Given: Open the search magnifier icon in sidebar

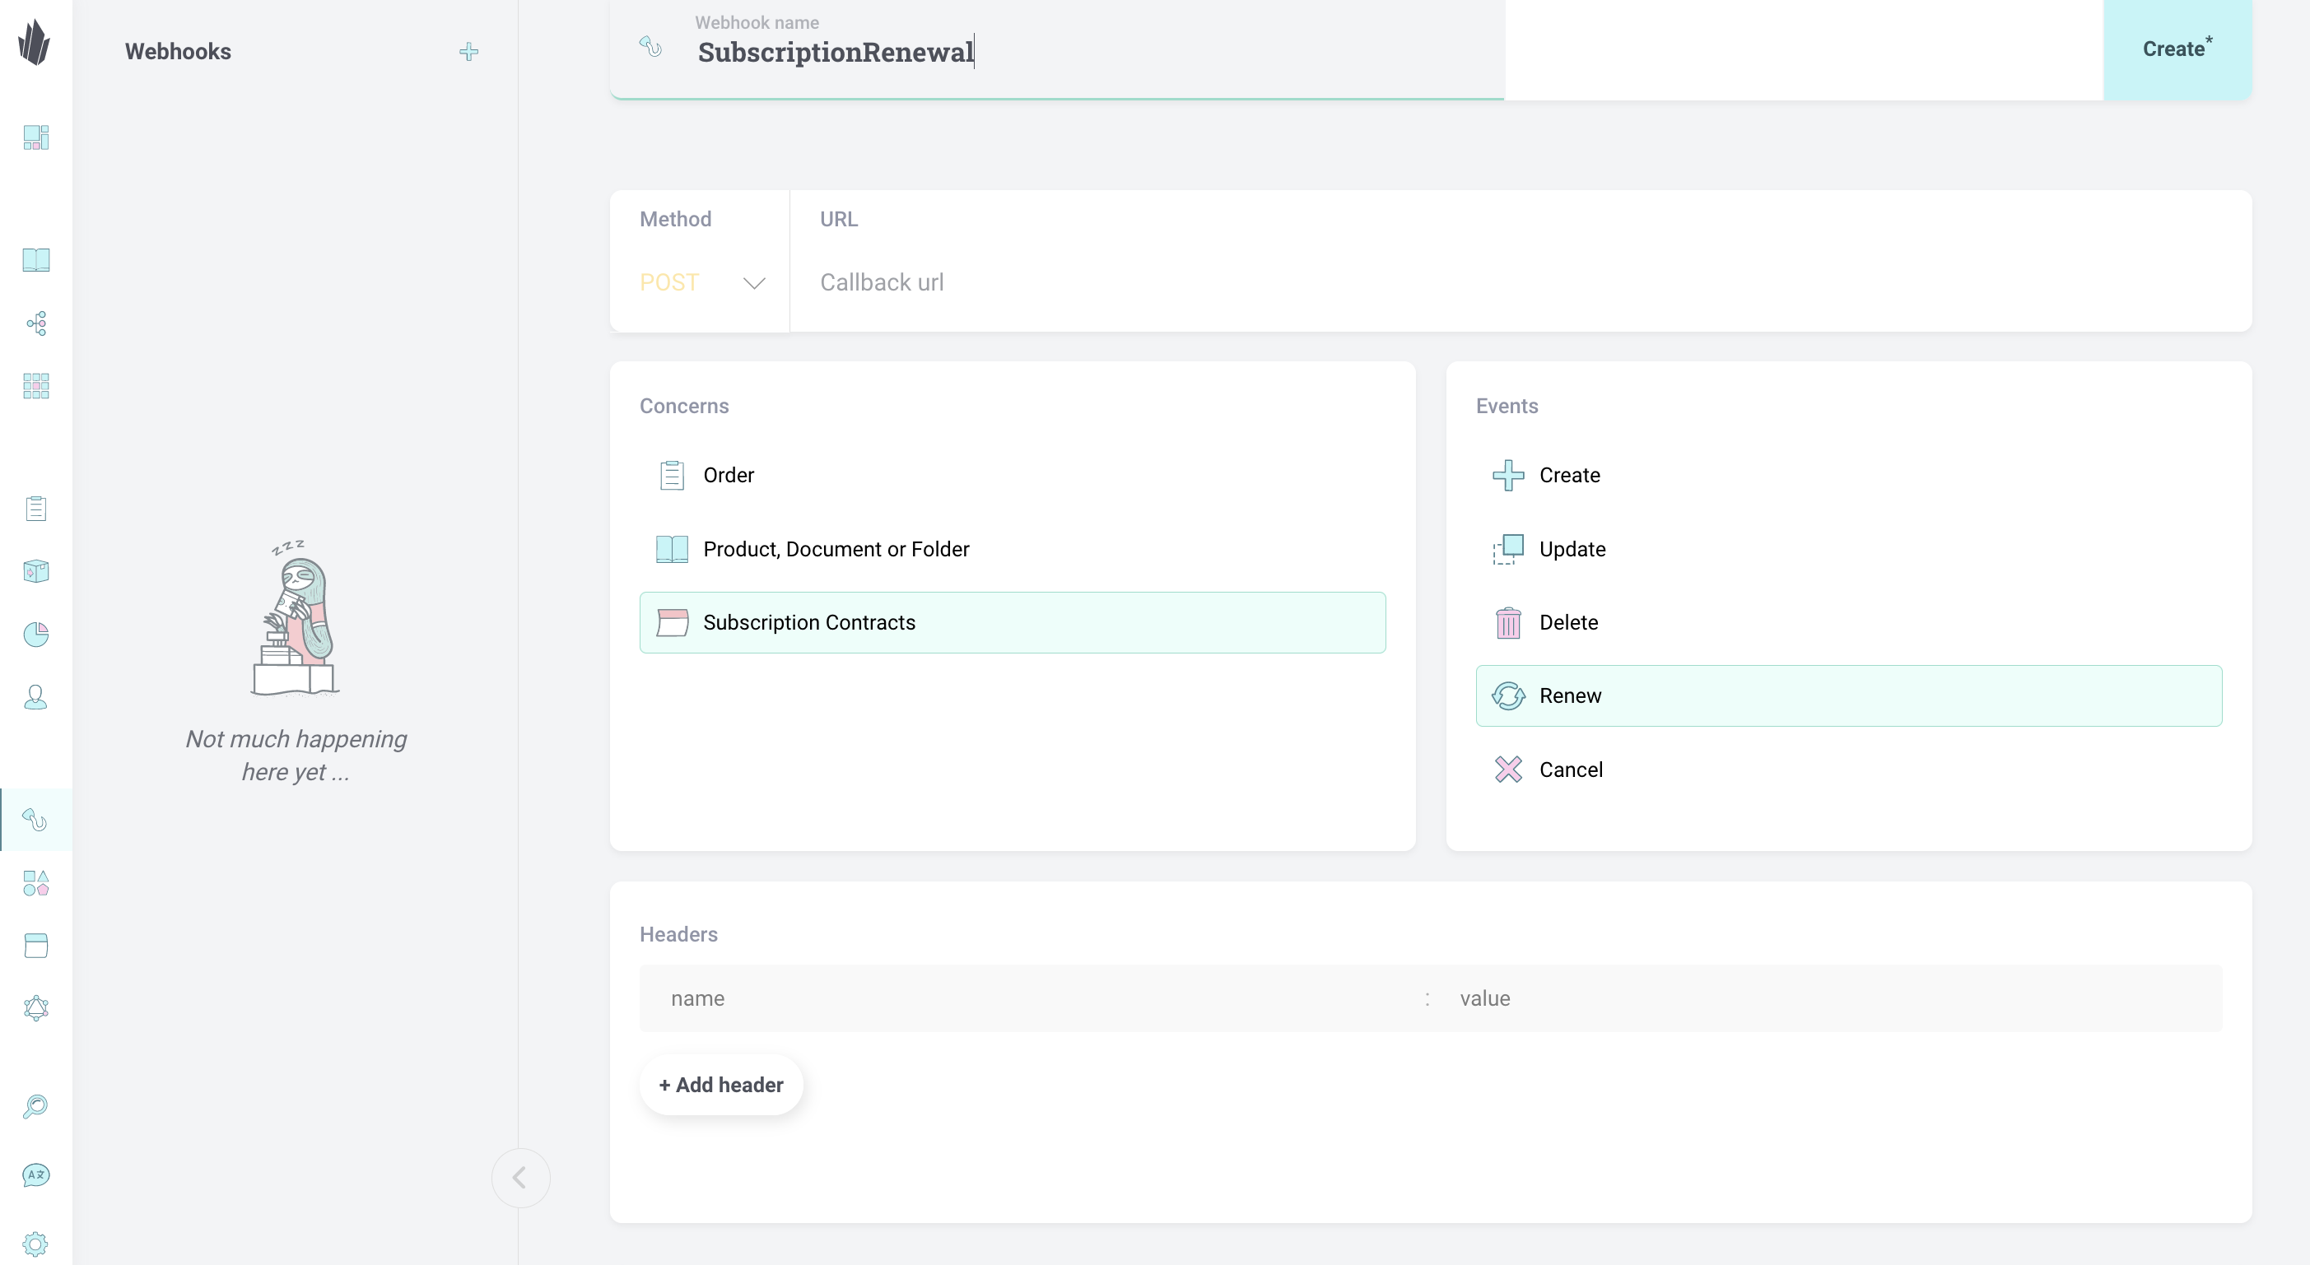Looking at the screenshot, I should [x=36, y=1106].
